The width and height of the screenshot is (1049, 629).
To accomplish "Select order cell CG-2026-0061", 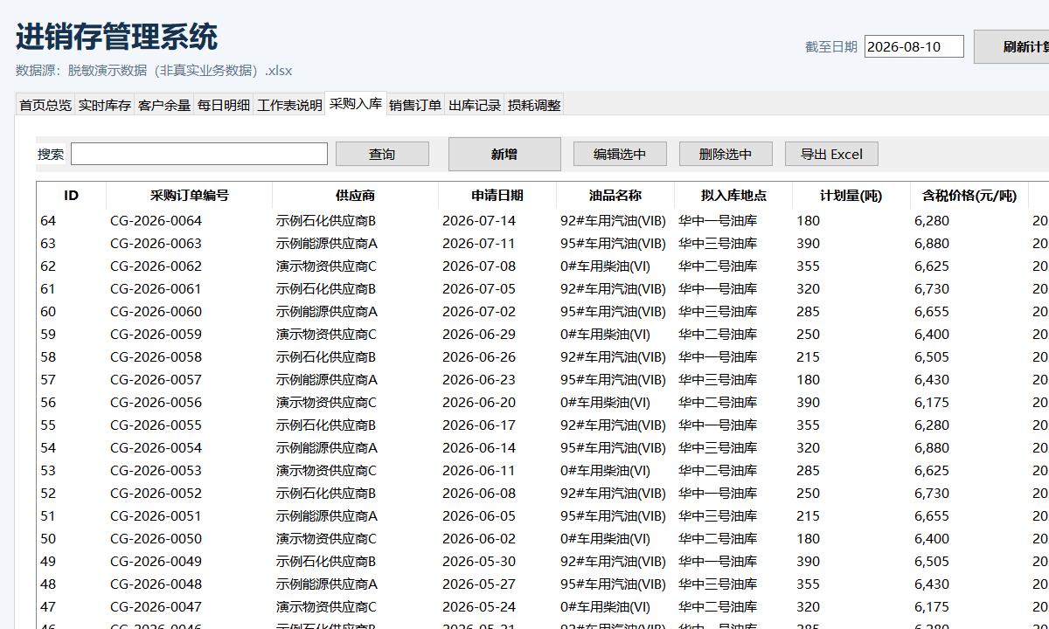I will (x=156, y=288).
